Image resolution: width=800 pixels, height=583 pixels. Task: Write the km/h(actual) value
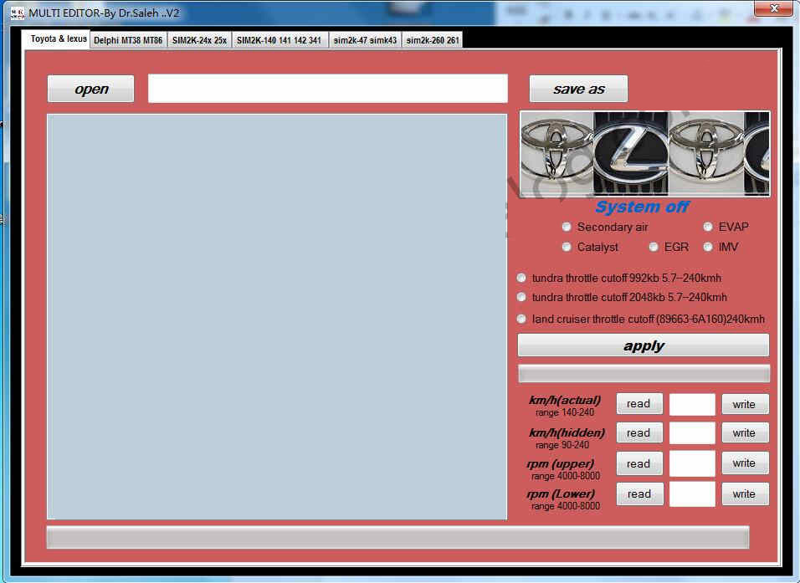(x=745, y=404)
